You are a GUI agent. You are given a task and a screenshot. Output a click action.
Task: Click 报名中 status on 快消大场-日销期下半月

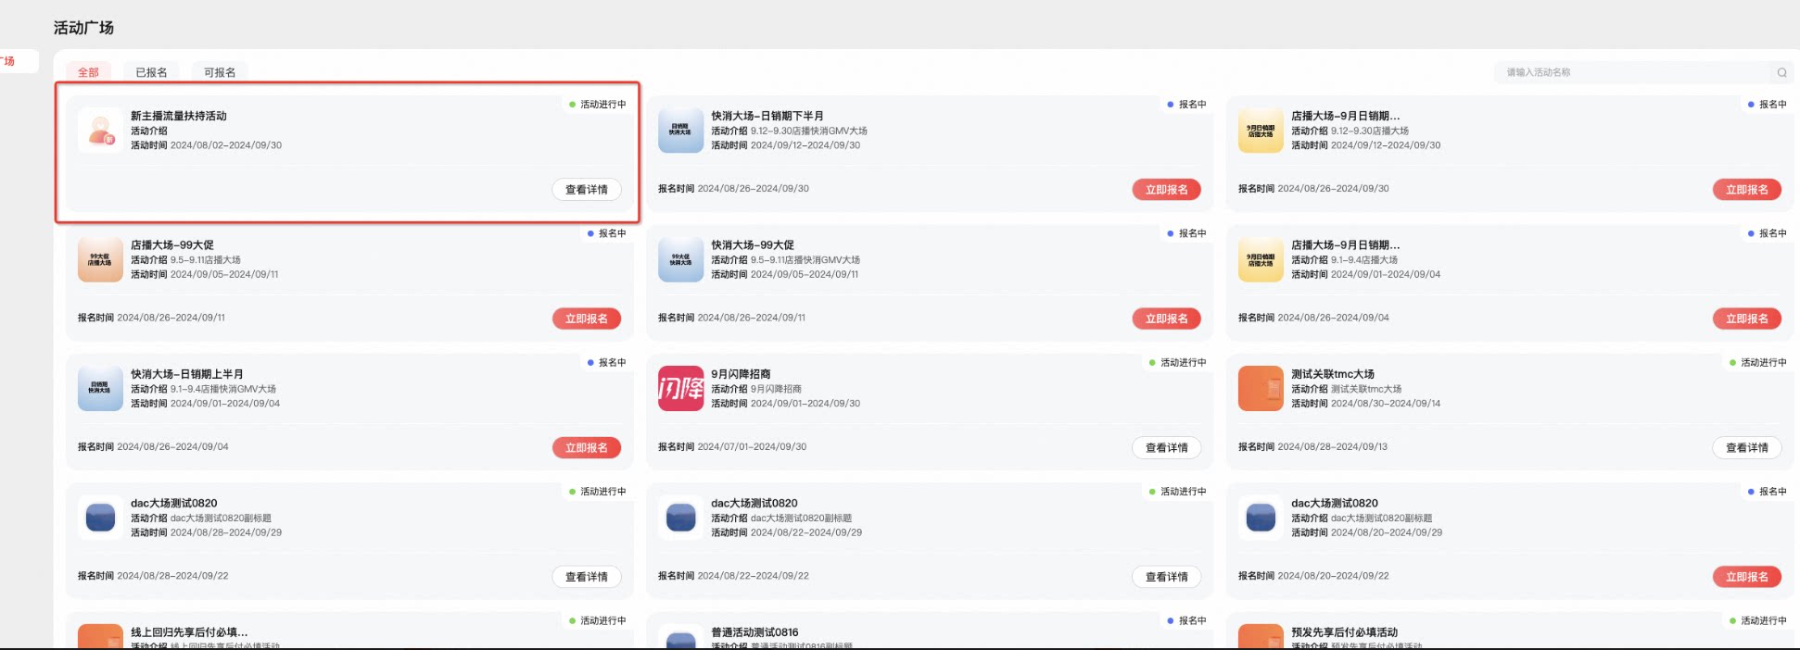(x=1186, y=105)
